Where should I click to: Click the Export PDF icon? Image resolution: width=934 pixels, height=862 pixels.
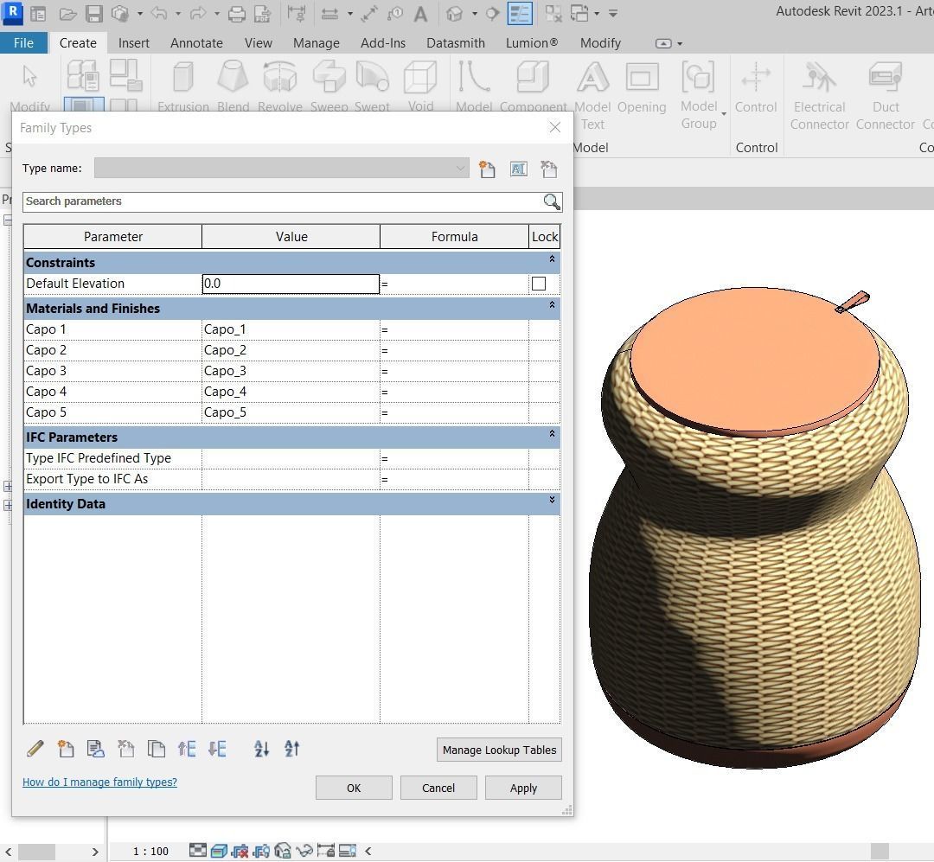pos(262,14)
